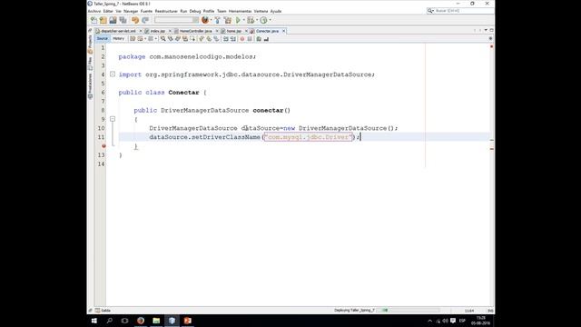The width and height of the screenshot is (581, 327).
Task: Click the Shift Line Right icon
Action: point(233,38)
